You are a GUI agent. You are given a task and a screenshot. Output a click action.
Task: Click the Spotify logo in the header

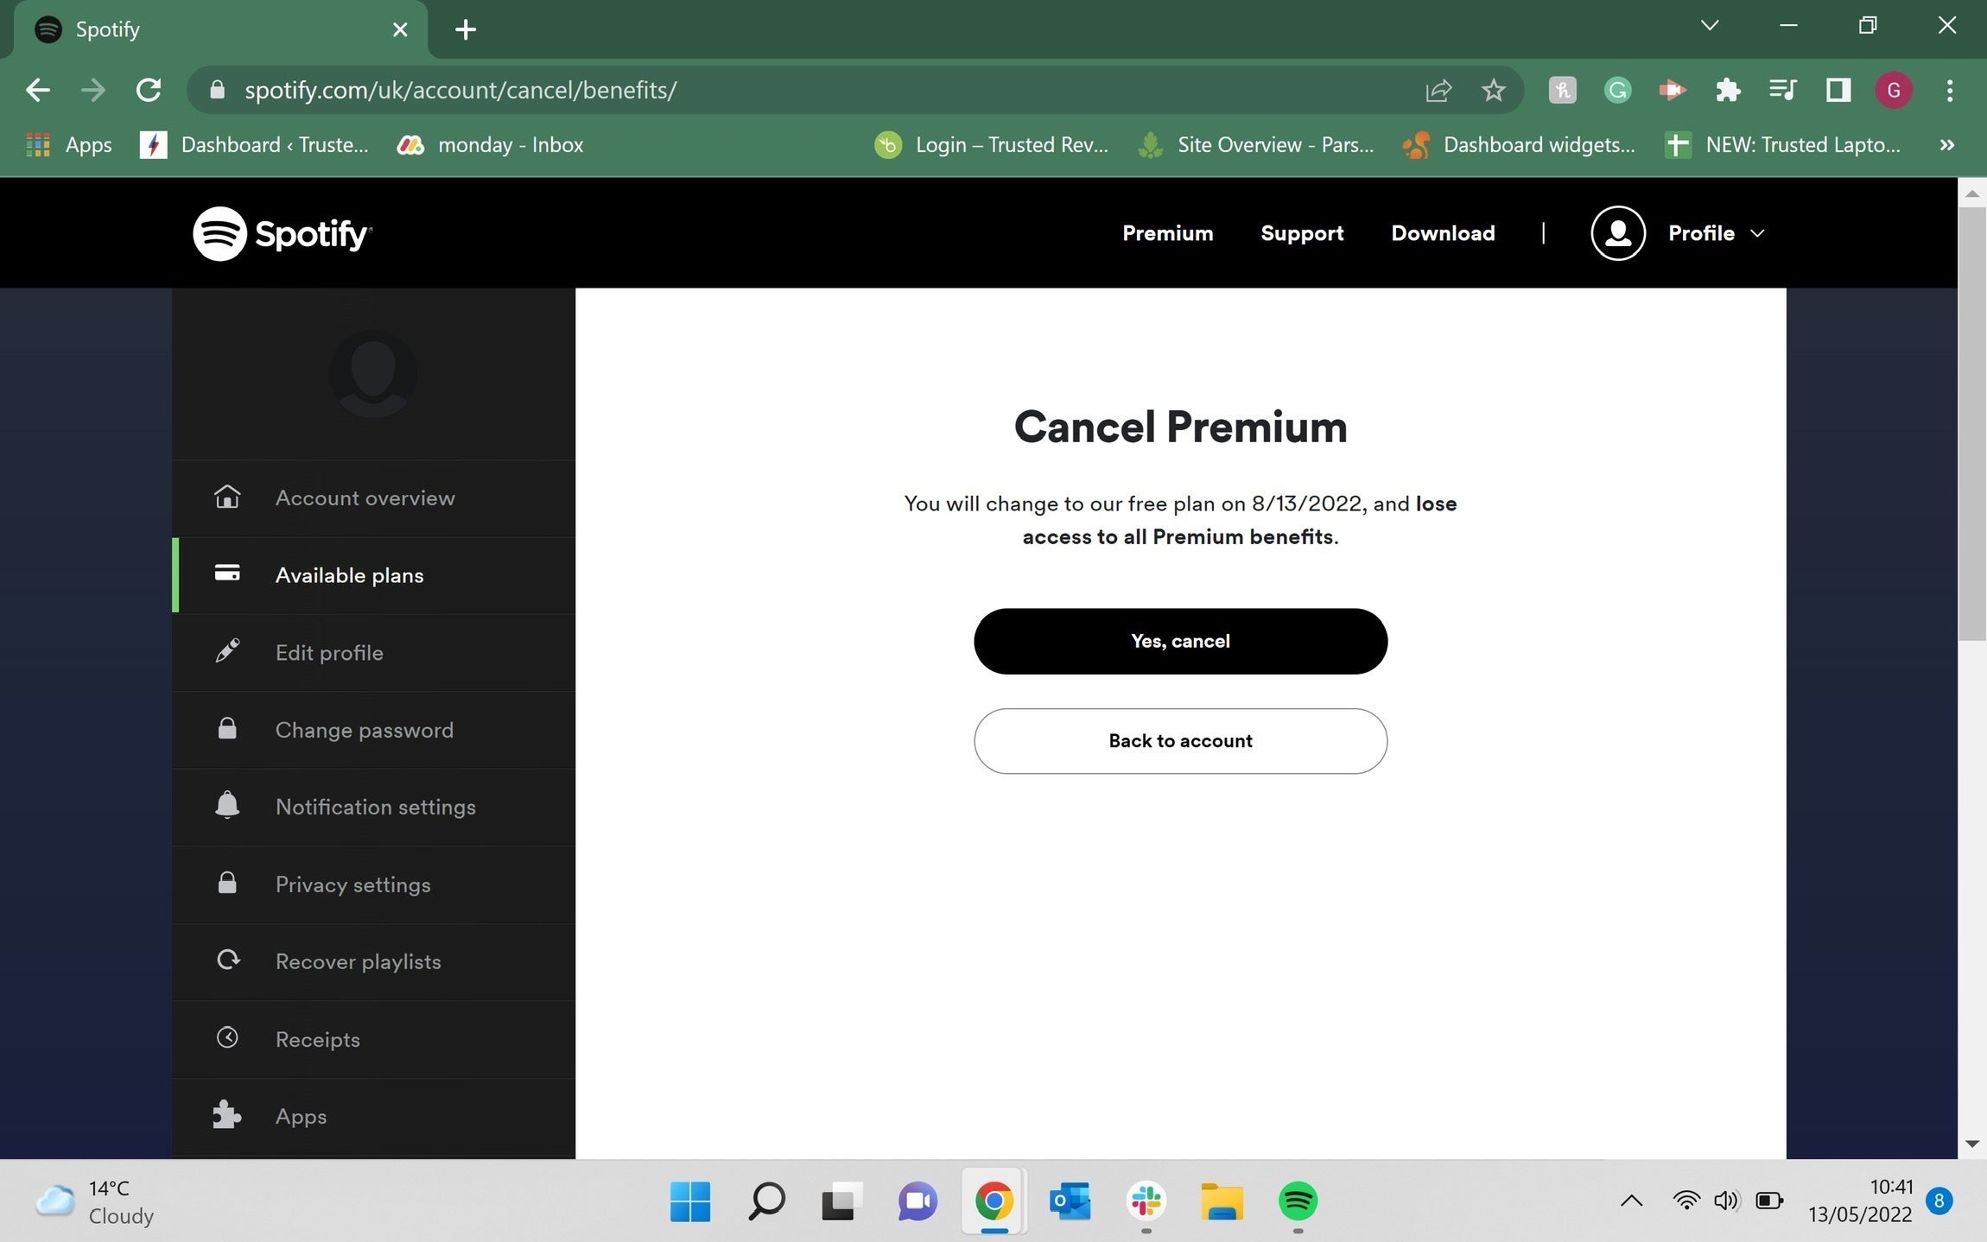tap(282, 233)
